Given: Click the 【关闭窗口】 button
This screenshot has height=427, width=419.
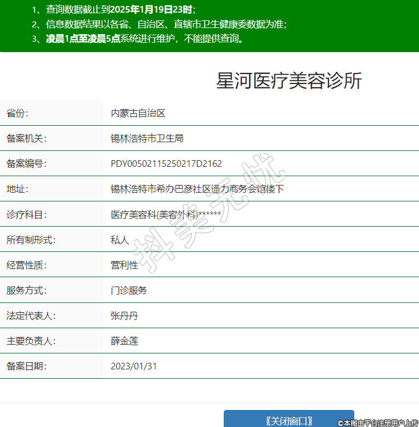Looking at the screenshot, I should (x=288, y=420).
